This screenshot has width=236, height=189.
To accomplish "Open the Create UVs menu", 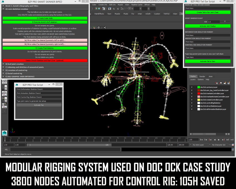I will [x=103, y=5].
